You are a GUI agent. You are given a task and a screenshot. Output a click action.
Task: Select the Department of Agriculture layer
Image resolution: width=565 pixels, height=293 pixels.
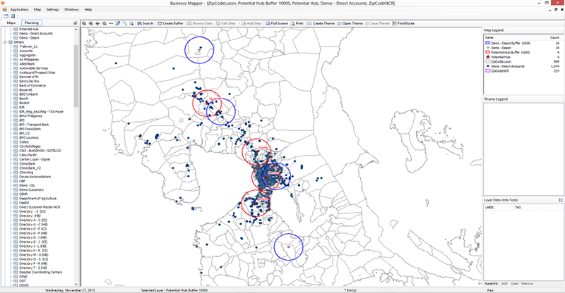coord(38,199)
